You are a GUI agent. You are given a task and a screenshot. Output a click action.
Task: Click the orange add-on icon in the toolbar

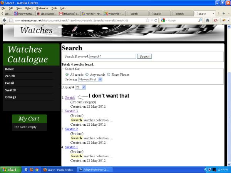point(224,20)
